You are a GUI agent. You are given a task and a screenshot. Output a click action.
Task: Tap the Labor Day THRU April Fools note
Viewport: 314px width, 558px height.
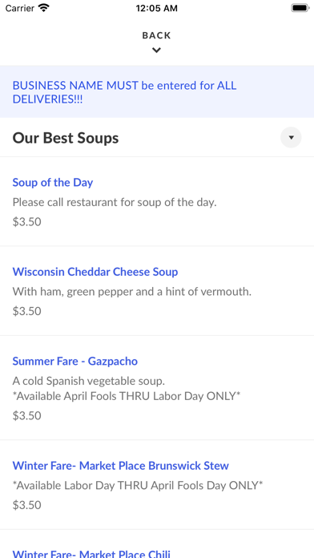[x=138, y=485]
